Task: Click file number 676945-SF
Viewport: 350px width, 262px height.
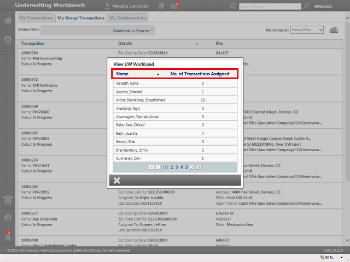Action: (225, 213)
